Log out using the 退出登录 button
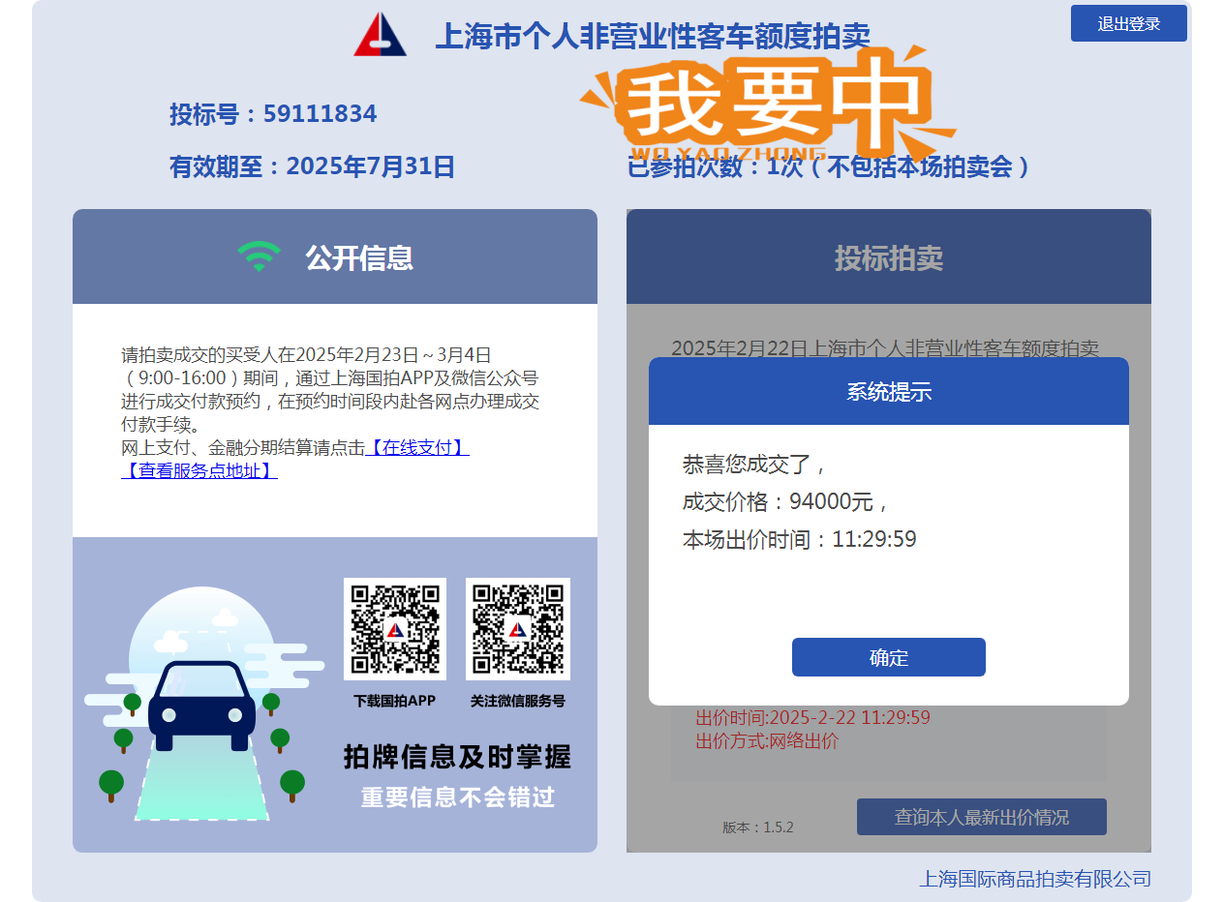The width and height of the screenshot is (1224, 902). (1128, 23)
